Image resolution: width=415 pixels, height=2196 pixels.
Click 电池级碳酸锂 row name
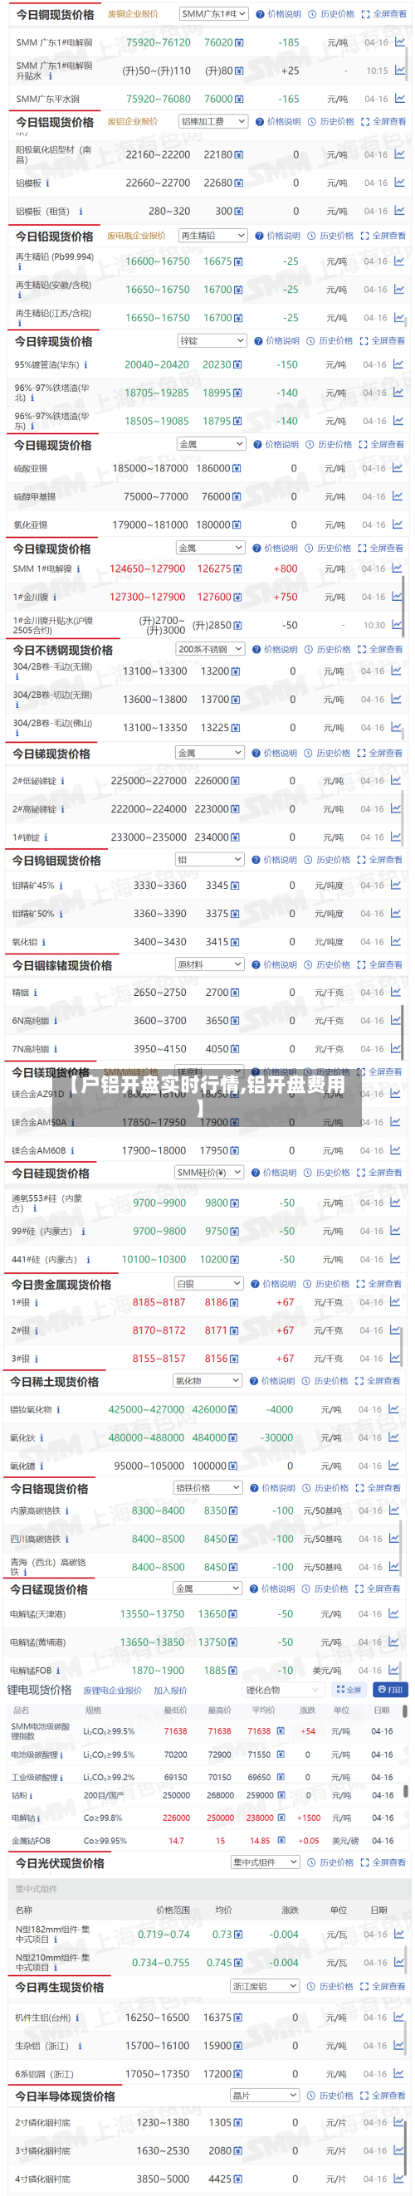point(34,1755)
